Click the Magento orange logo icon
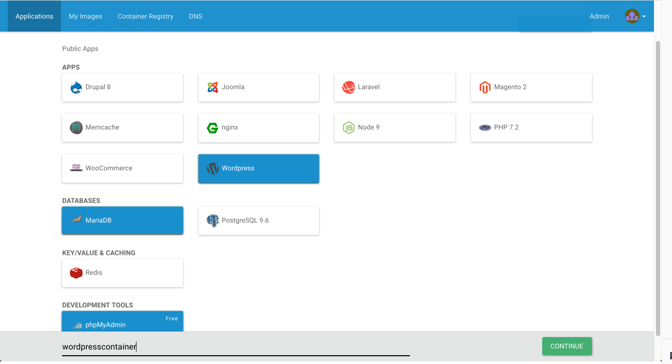 coord(485,87)
